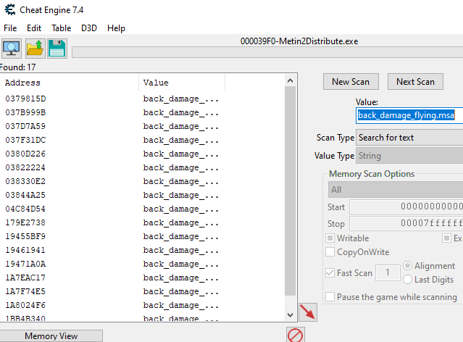Click the Start address field
The image size is (463, 342).
(406, 207)
